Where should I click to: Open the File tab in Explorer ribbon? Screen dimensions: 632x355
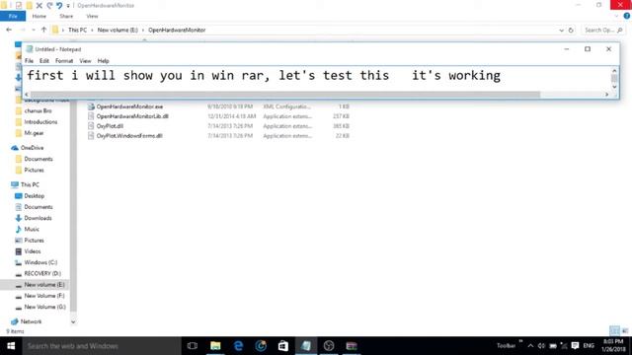pyautogui.click(x=13, y=16)
